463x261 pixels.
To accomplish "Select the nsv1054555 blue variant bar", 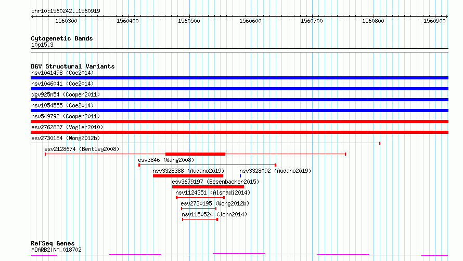I will pos(239,111).
